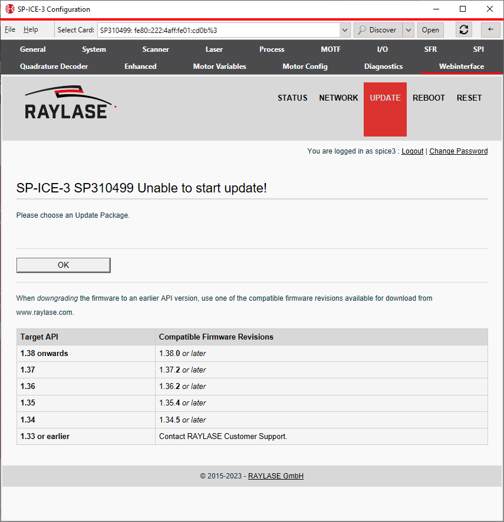The image size is (504, 522).
Task: Expand the Select Card dropdown
Action: click(x=345, y=30)
